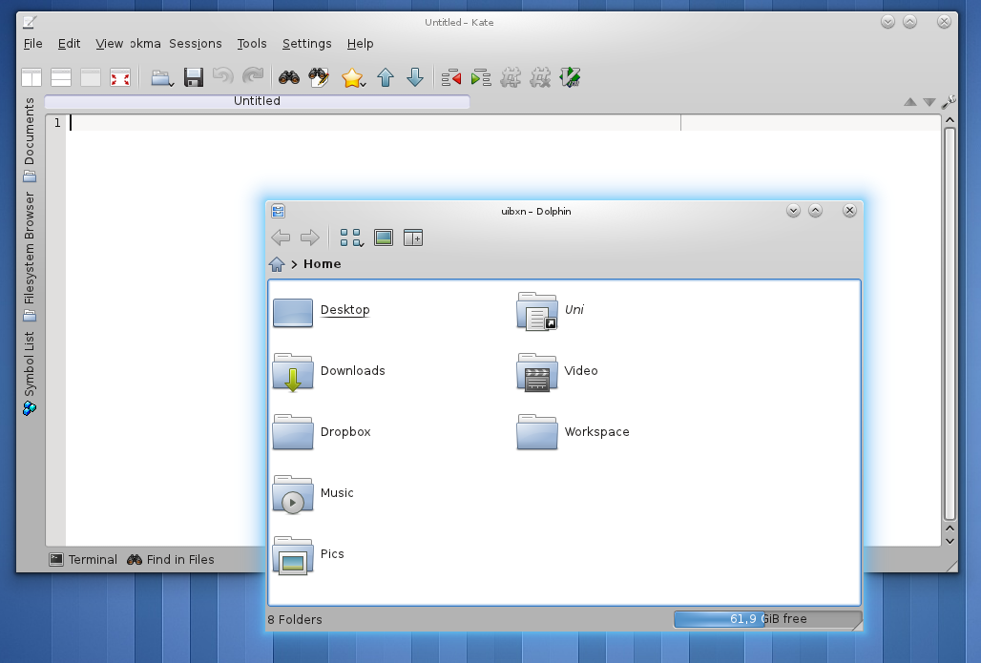Image resolution: width=981 pixels, height=663 pixels.
Task: Click tab bar up triangle in Kate
Action: point(910,102)
